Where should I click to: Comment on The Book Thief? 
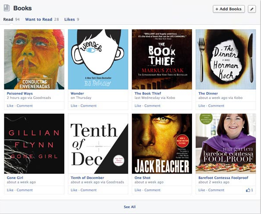[x=152, y=105]
